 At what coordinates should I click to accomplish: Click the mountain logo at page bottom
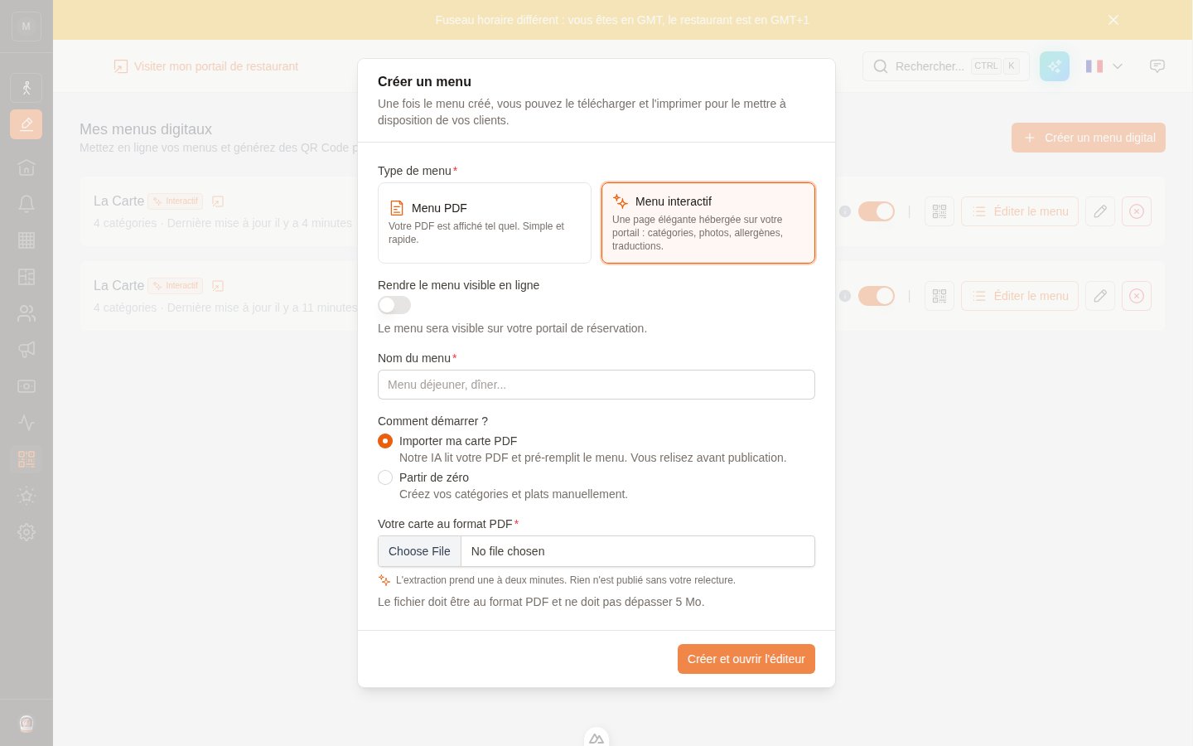point(596,738)
